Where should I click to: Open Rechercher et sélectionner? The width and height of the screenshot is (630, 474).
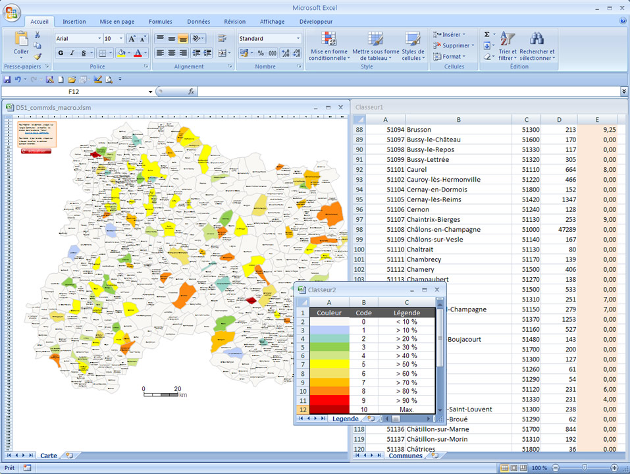pyautogui.click(x=537, y=46)
